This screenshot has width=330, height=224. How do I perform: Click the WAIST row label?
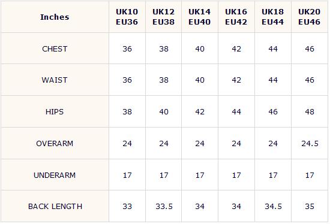55,80
